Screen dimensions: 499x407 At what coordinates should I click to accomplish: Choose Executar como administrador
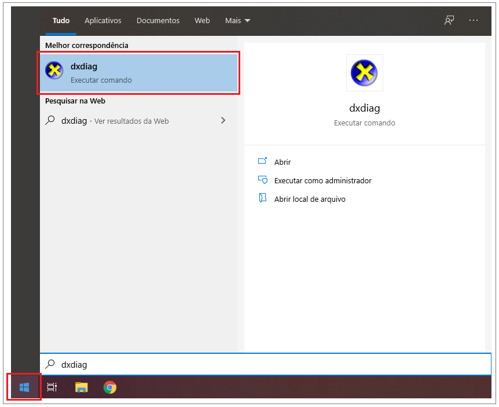tap(322, 180)
